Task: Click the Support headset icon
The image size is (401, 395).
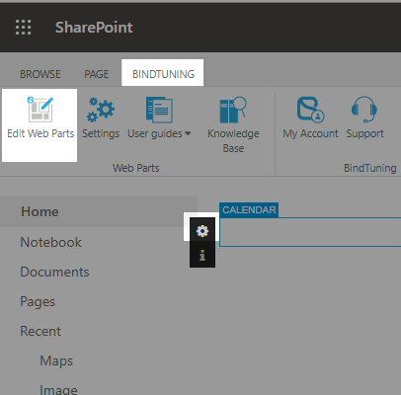Action: point(364,110)
